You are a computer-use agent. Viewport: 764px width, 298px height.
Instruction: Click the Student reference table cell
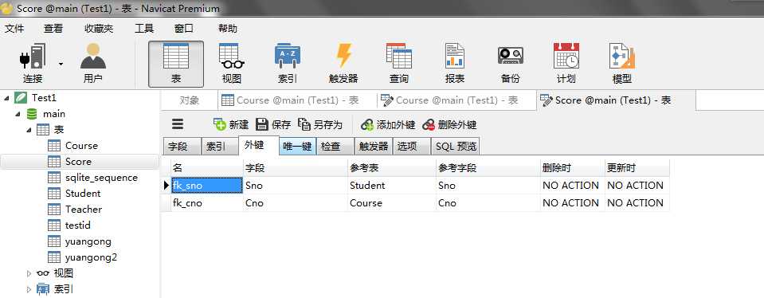click(392, 186)
